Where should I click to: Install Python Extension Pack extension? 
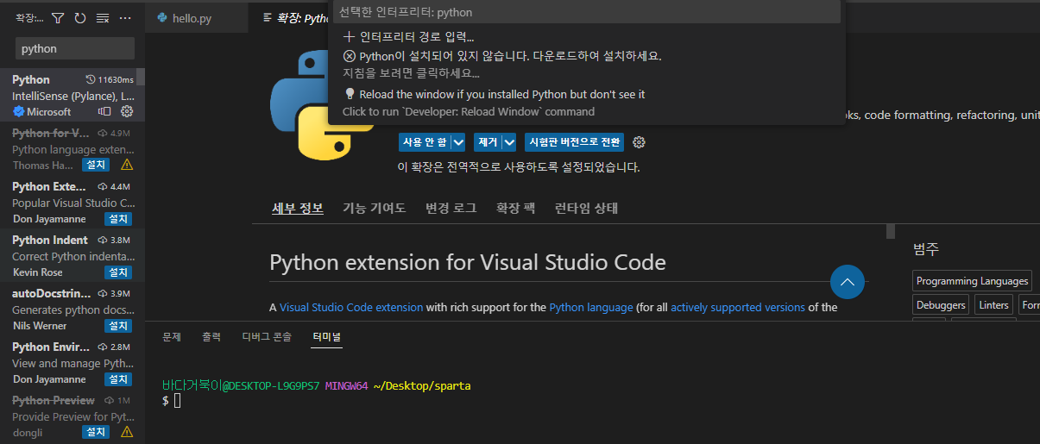[x=118, y=219]
